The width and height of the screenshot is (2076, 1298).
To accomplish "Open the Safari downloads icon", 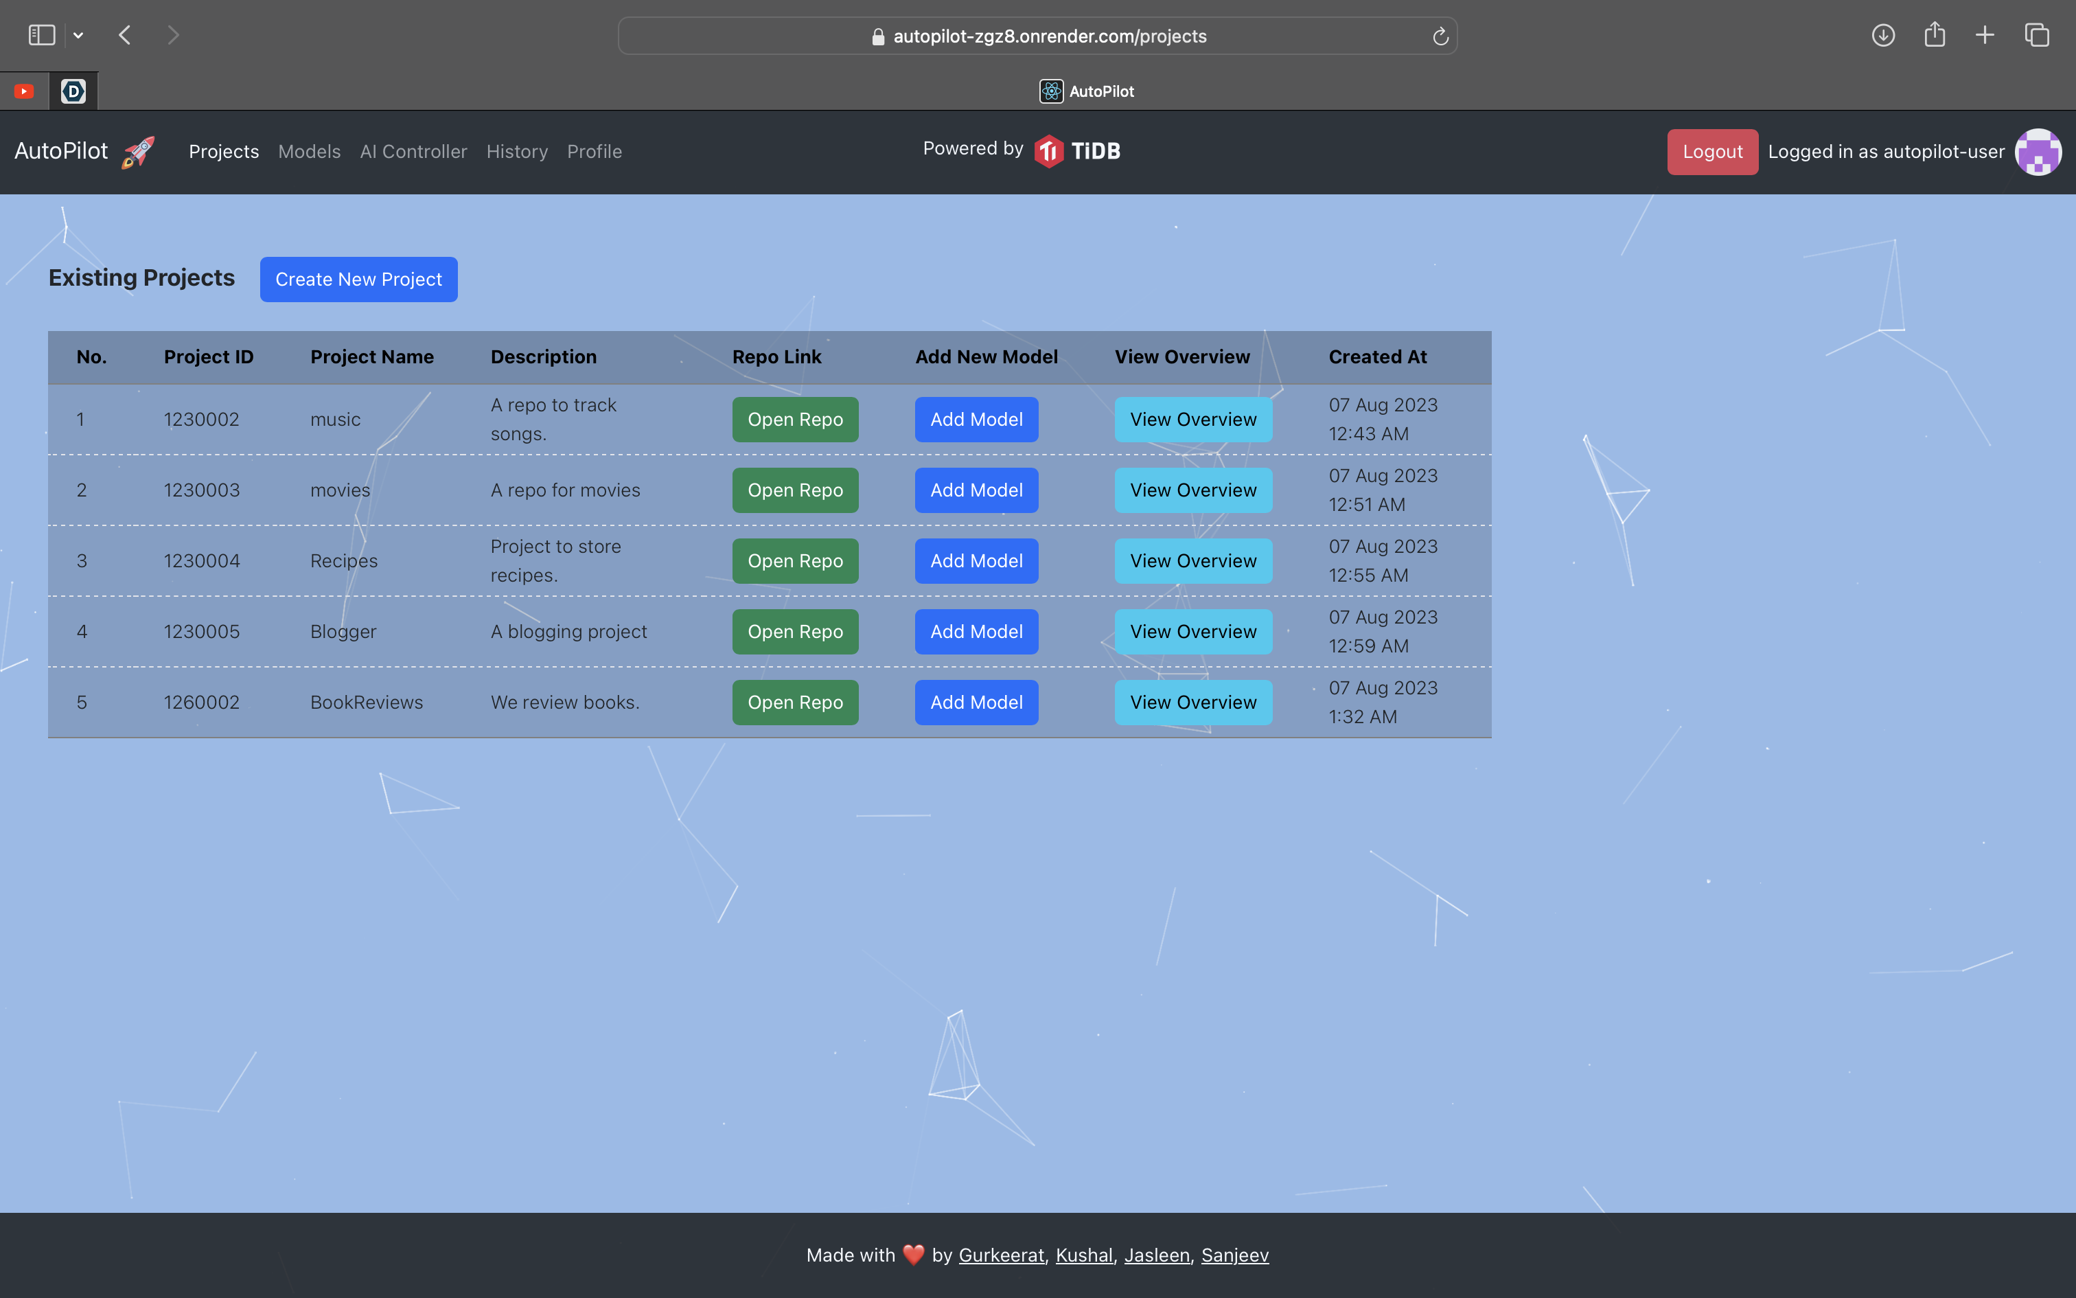I will [x=1883, y=35].
